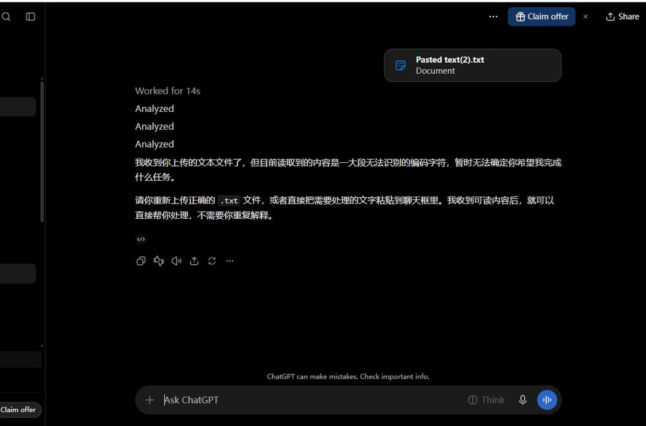Open the search icon in sidebar

(6, 17)
